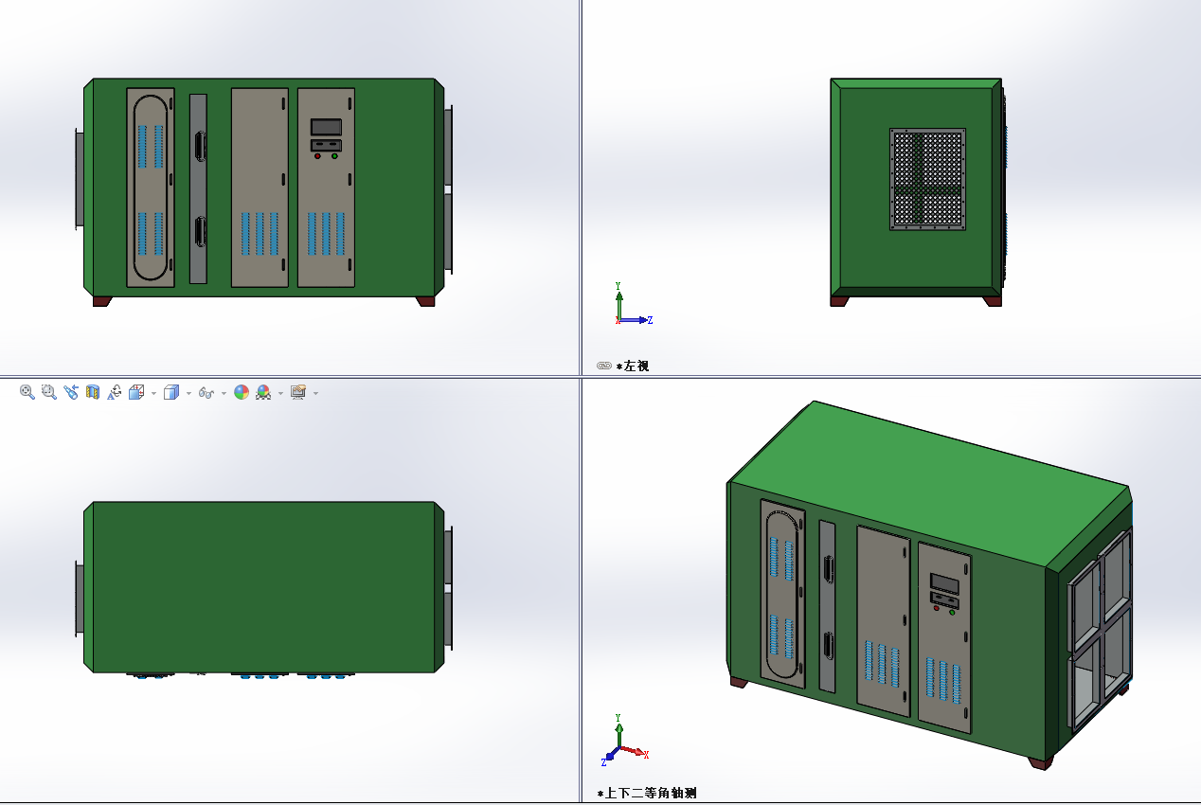Click the *左视 view label
1201x805 pixels.
pyautogui.click(x=633, y=366)
